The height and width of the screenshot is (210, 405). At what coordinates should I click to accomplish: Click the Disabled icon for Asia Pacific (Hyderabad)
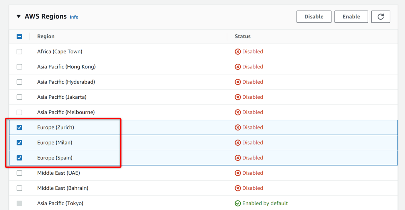[238, 82]
